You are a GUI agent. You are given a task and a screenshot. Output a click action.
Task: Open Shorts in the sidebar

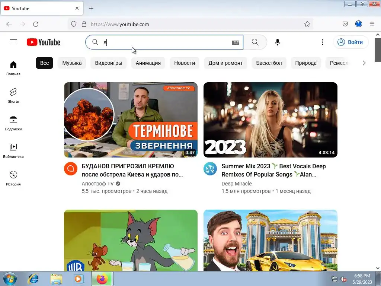click(x=13, y=96)
